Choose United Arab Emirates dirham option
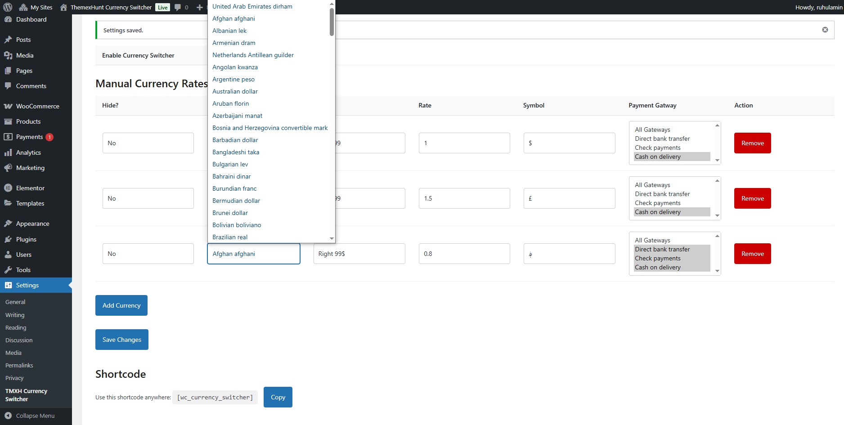 (x=252, y=6)
